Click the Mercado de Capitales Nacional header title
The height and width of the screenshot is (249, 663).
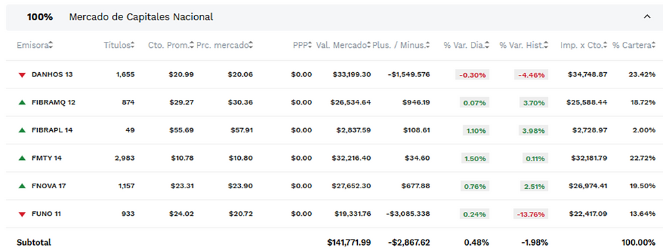(x=141, y=17)
